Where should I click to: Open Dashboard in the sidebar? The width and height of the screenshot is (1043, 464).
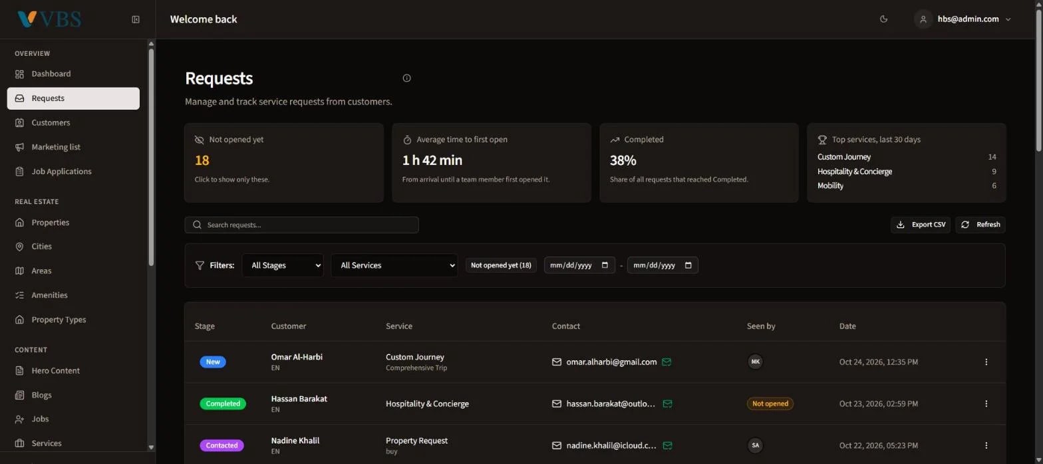tap(73, 74)
